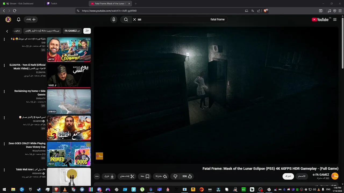Click the video player to pause playback

(216, 95)
